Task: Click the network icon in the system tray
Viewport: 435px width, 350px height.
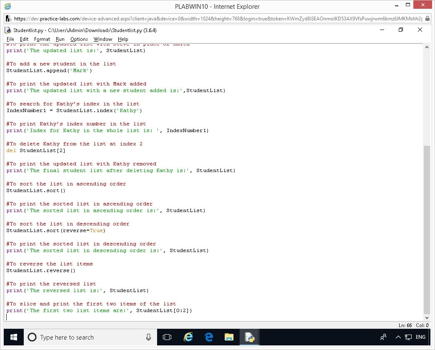Action: click(408, 337)
